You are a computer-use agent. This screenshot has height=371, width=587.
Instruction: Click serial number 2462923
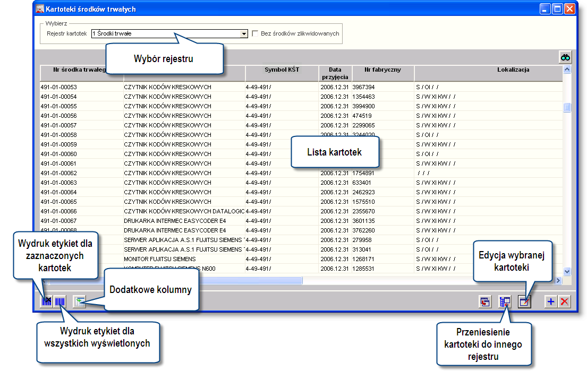(363, 192)
